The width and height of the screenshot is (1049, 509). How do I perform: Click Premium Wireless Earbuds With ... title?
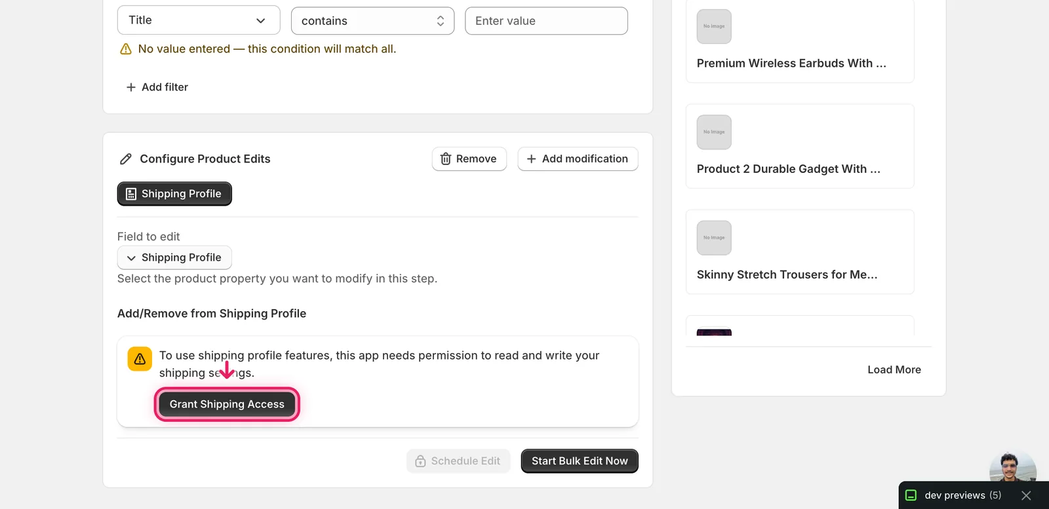tap(791, 64)
